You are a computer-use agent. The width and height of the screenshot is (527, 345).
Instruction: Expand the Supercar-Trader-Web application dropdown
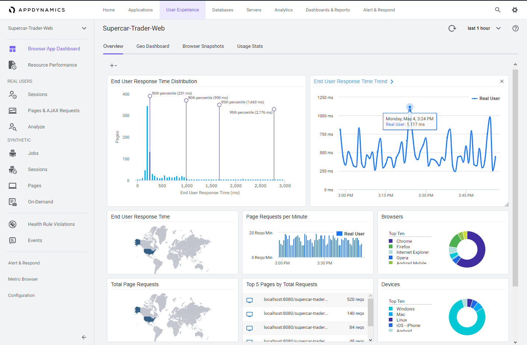84,28
